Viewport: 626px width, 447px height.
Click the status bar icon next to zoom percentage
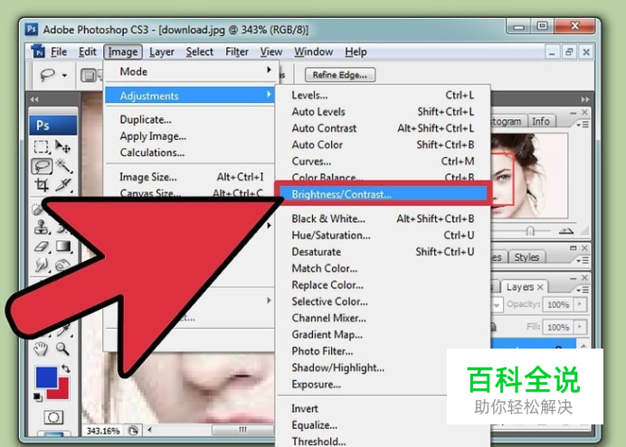click(x=133, y=430)
